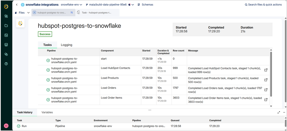Select the Logging tab

click(x=66, y=45)
